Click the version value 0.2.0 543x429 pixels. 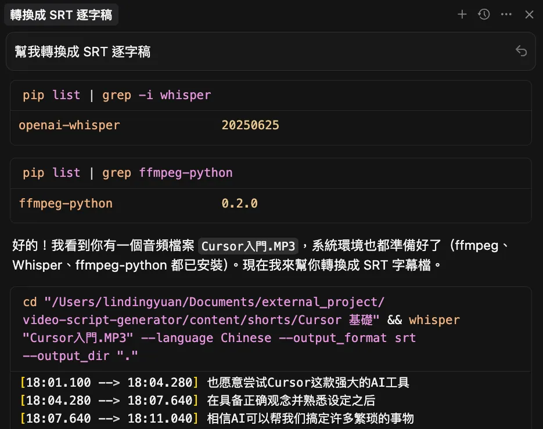tap(240, 203)
